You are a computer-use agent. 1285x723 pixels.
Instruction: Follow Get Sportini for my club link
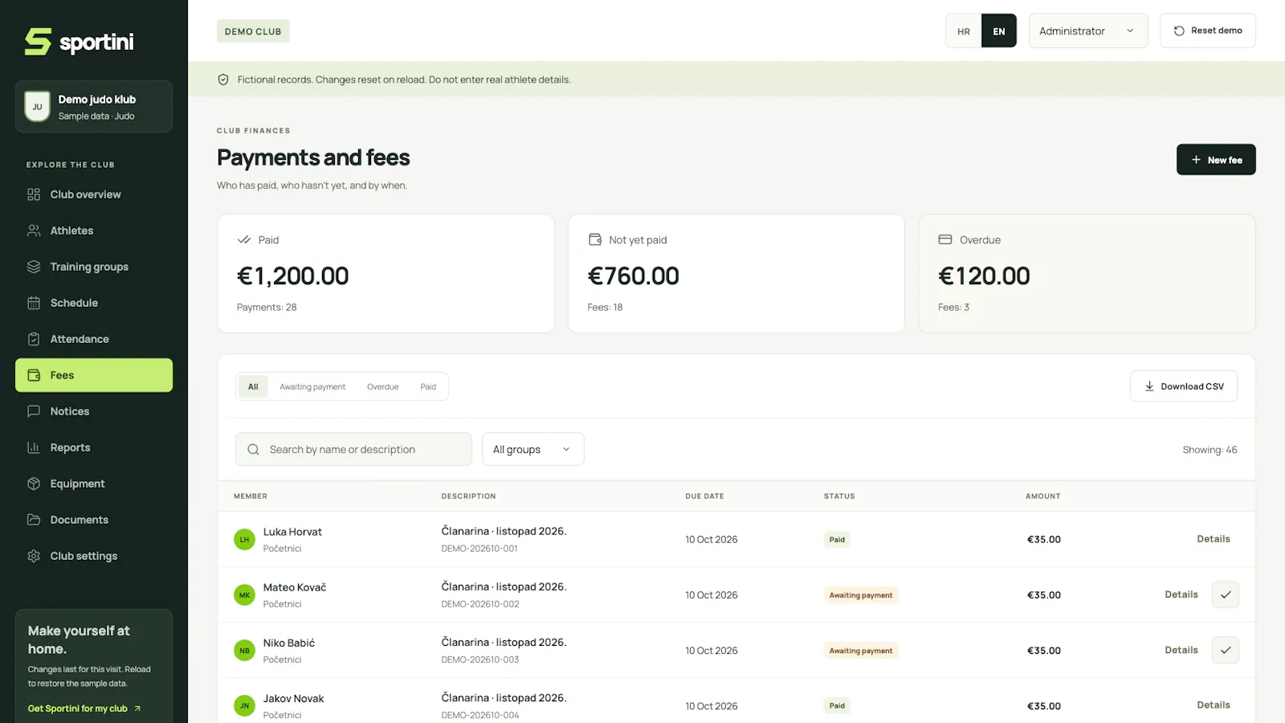coord(84,709)
